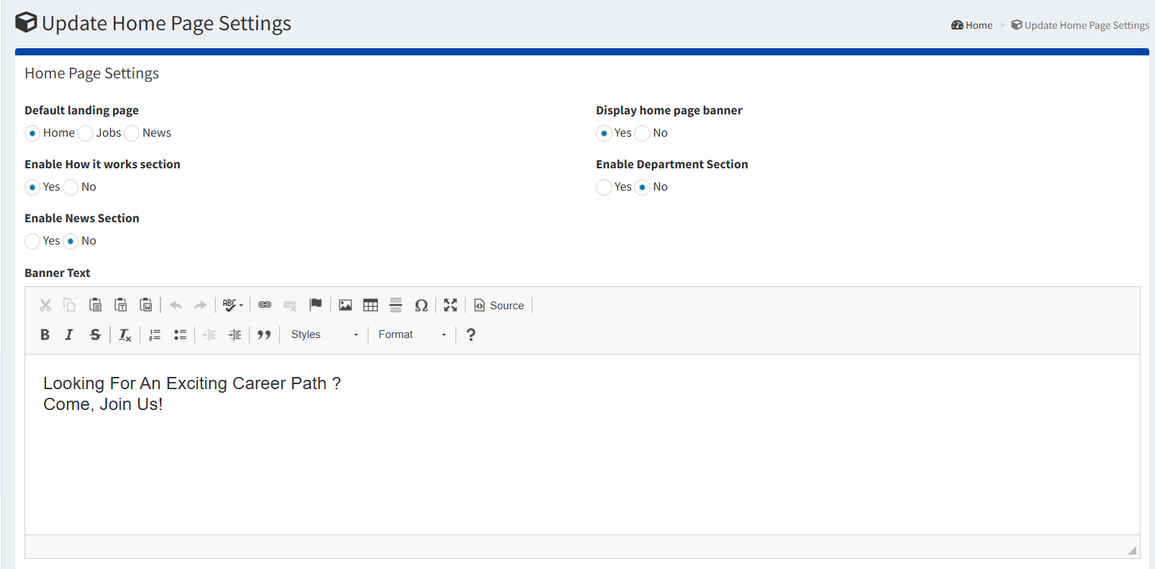Insert an image into banner text
The width and height of the screenshot is (1155, 569).
click(x=345, y=305)
